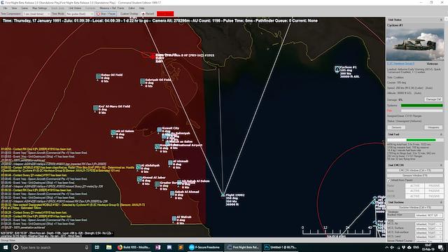This screenshot has width=448, height=252.
Task: Open the Weapons button
Action: [433, 127]
